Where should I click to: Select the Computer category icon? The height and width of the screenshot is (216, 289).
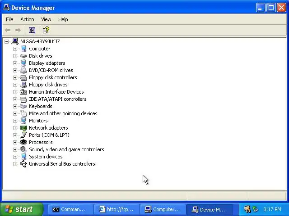point(23,49)
